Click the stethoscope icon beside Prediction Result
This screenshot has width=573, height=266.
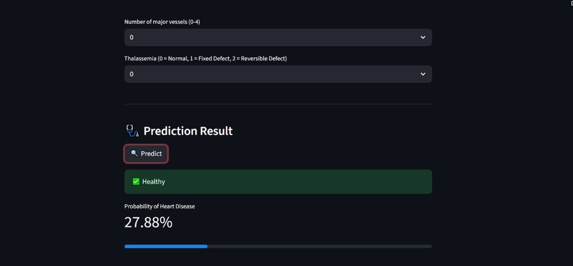[131, 131]
